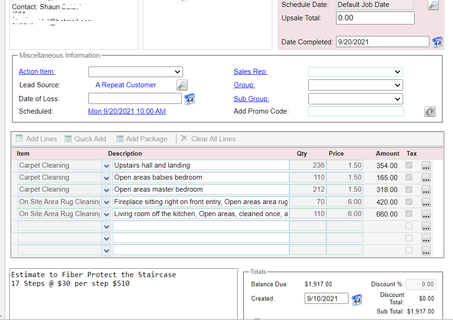Click the Lead Source search magnifier icon

182,85
